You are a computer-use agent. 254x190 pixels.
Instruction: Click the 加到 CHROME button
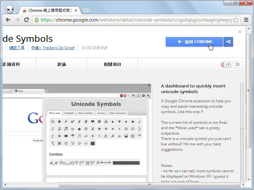coord(194,41)
